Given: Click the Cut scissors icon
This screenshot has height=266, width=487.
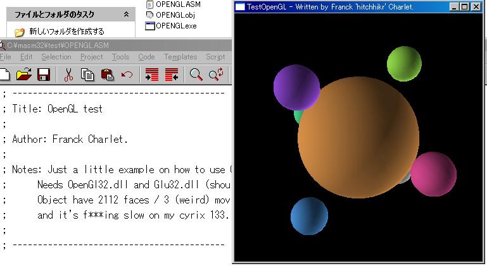Looking at the screenshot, I should click(x=68, y=75).
